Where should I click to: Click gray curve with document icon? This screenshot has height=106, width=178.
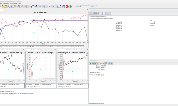click(x=43, y=6)
